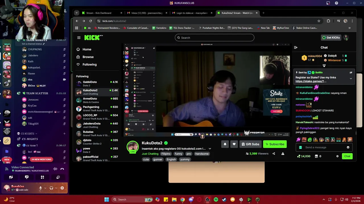Send chat message with Chat button

click(347, 156)
